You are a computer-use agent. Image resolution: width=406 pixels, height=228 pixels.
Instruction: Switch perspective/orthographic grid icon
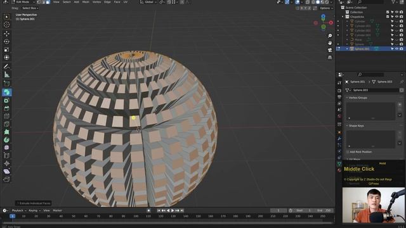(330, 58)
